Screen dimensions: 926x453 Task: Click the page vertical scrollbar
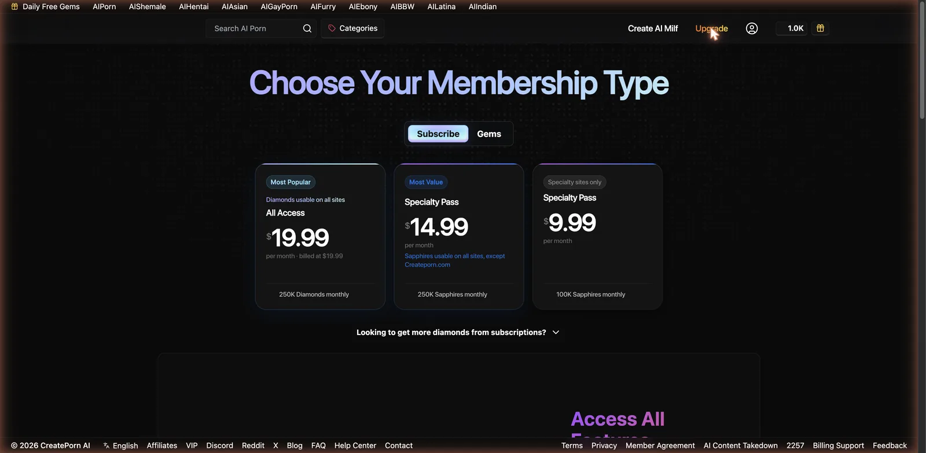coord(922,61)
